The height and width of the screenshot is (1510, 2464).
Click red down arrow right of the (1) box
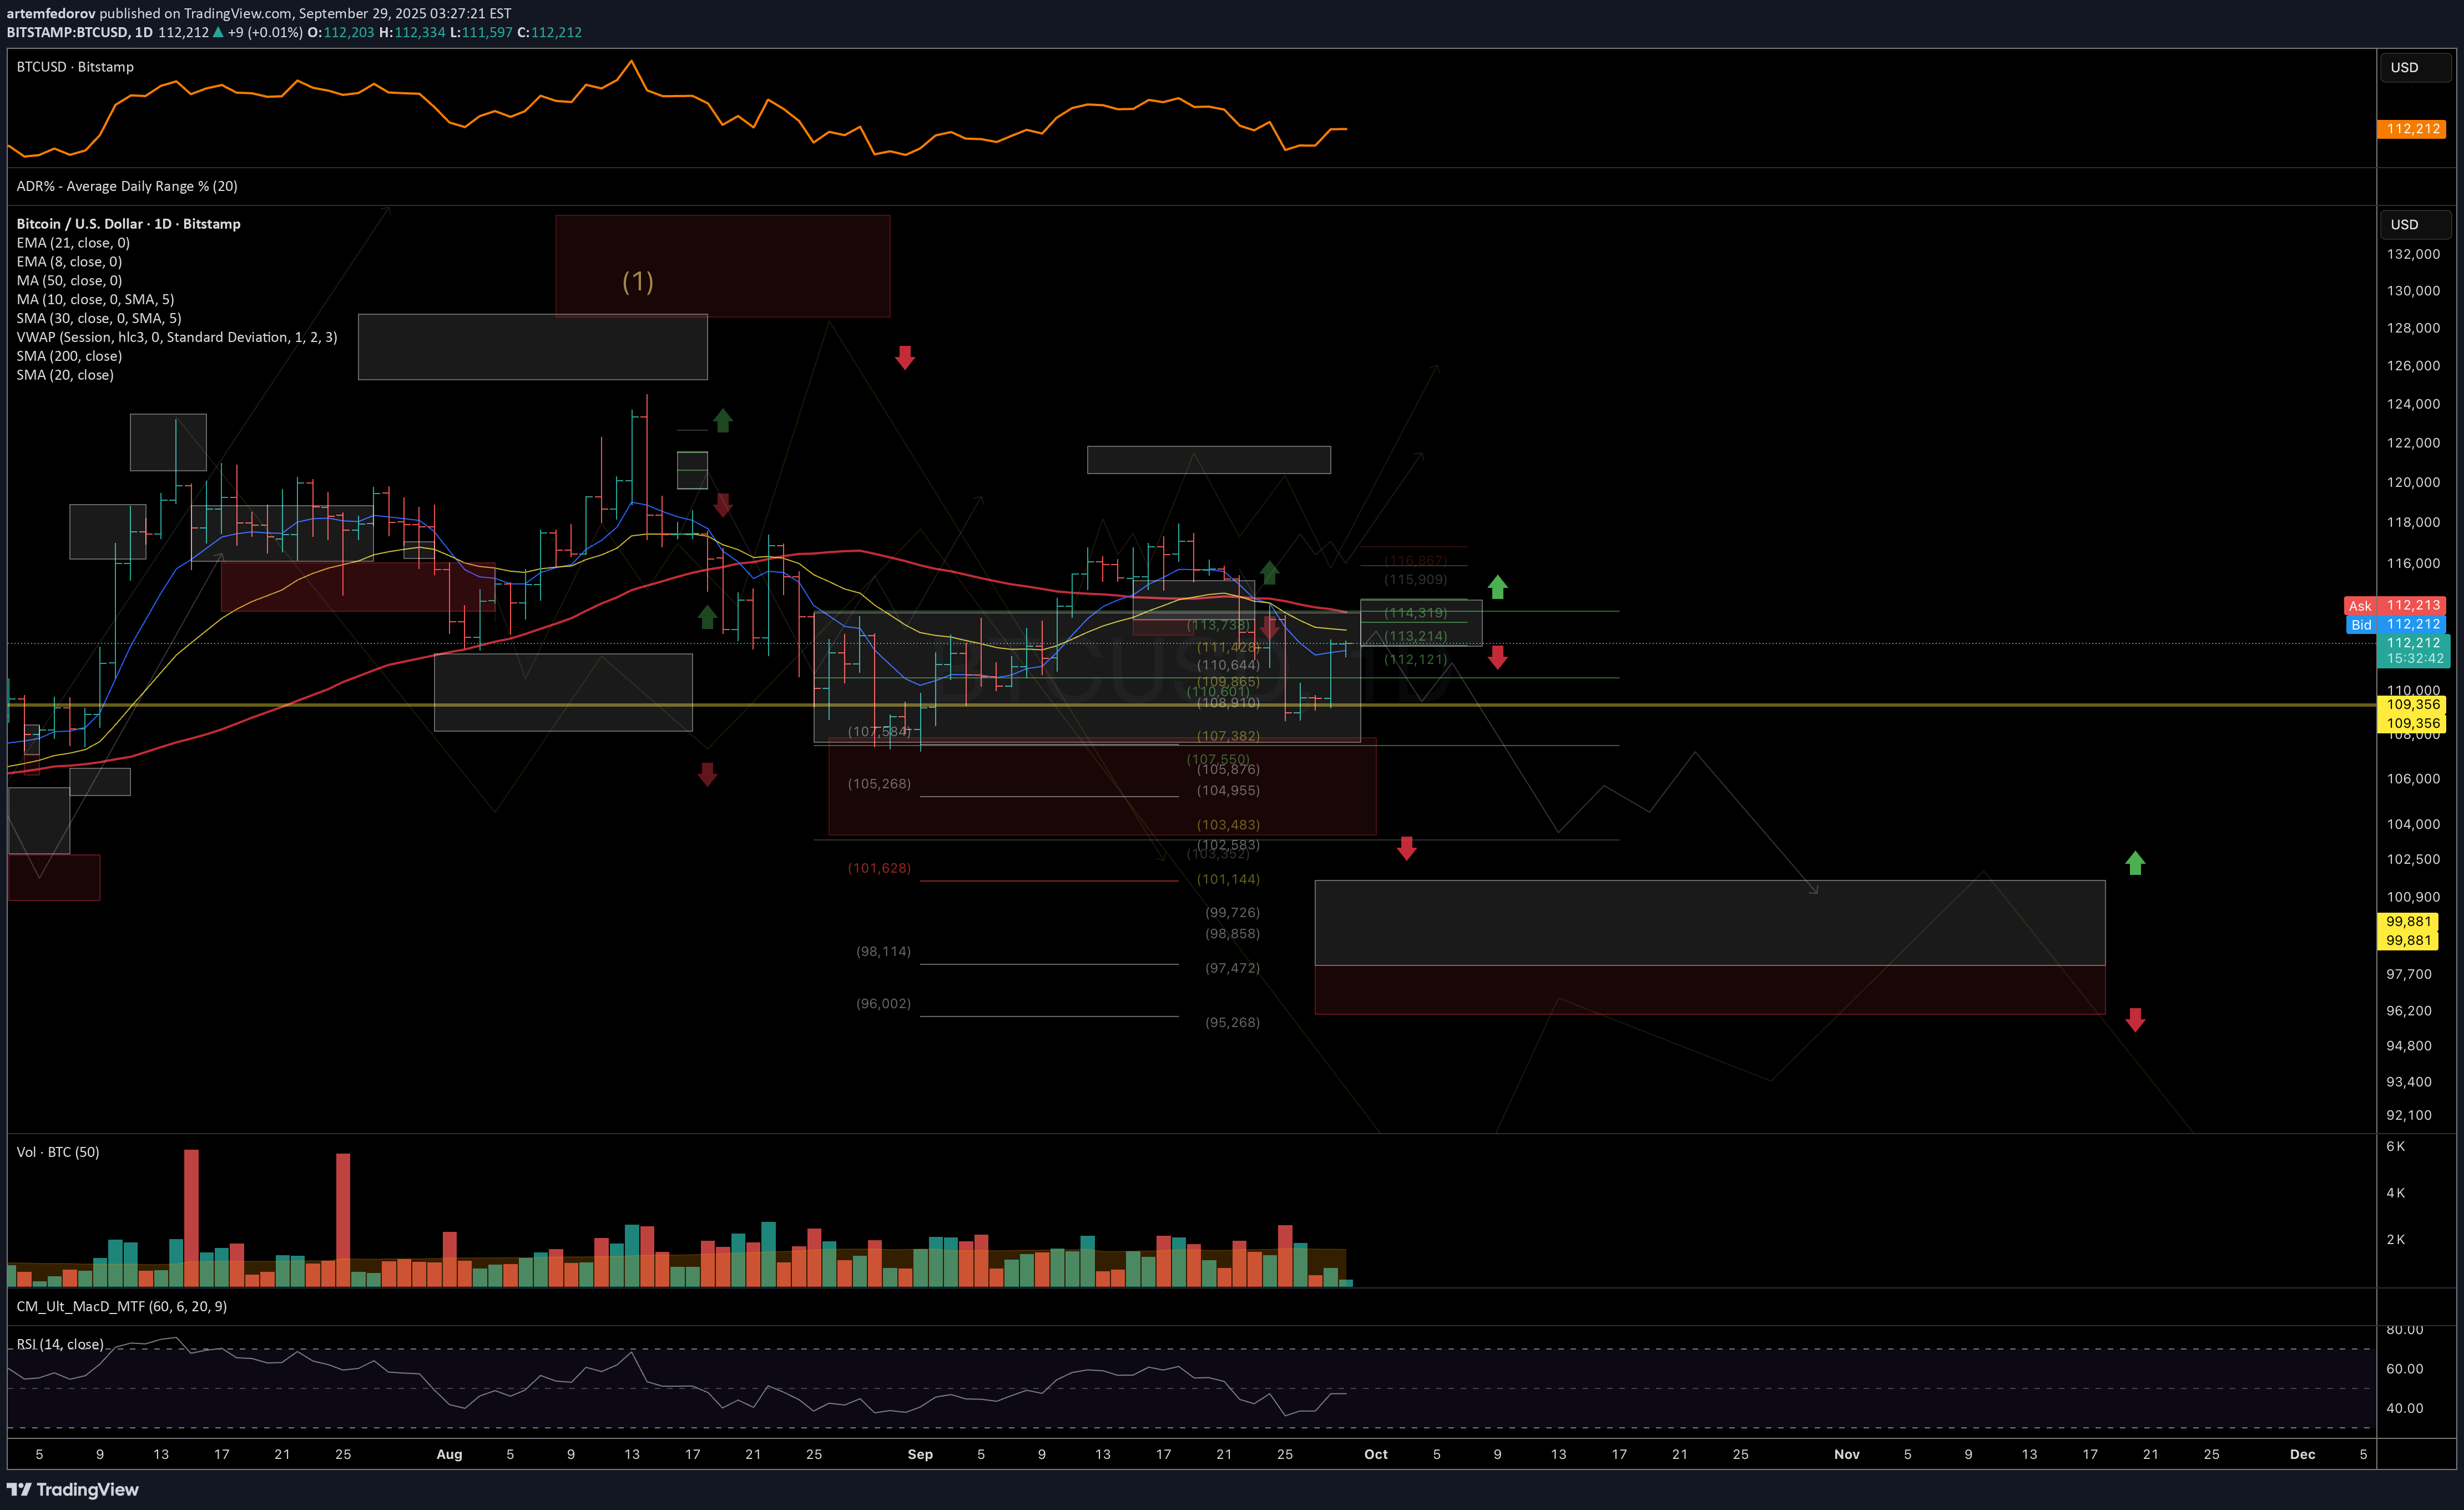pos(904,357)
